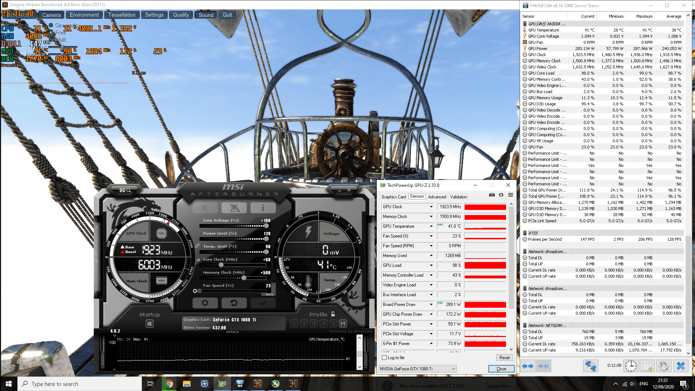Collapse HWiNFO sensor columns with inward arrows
The width and height of the screenshot is (695, 391).
click(543, 366)
